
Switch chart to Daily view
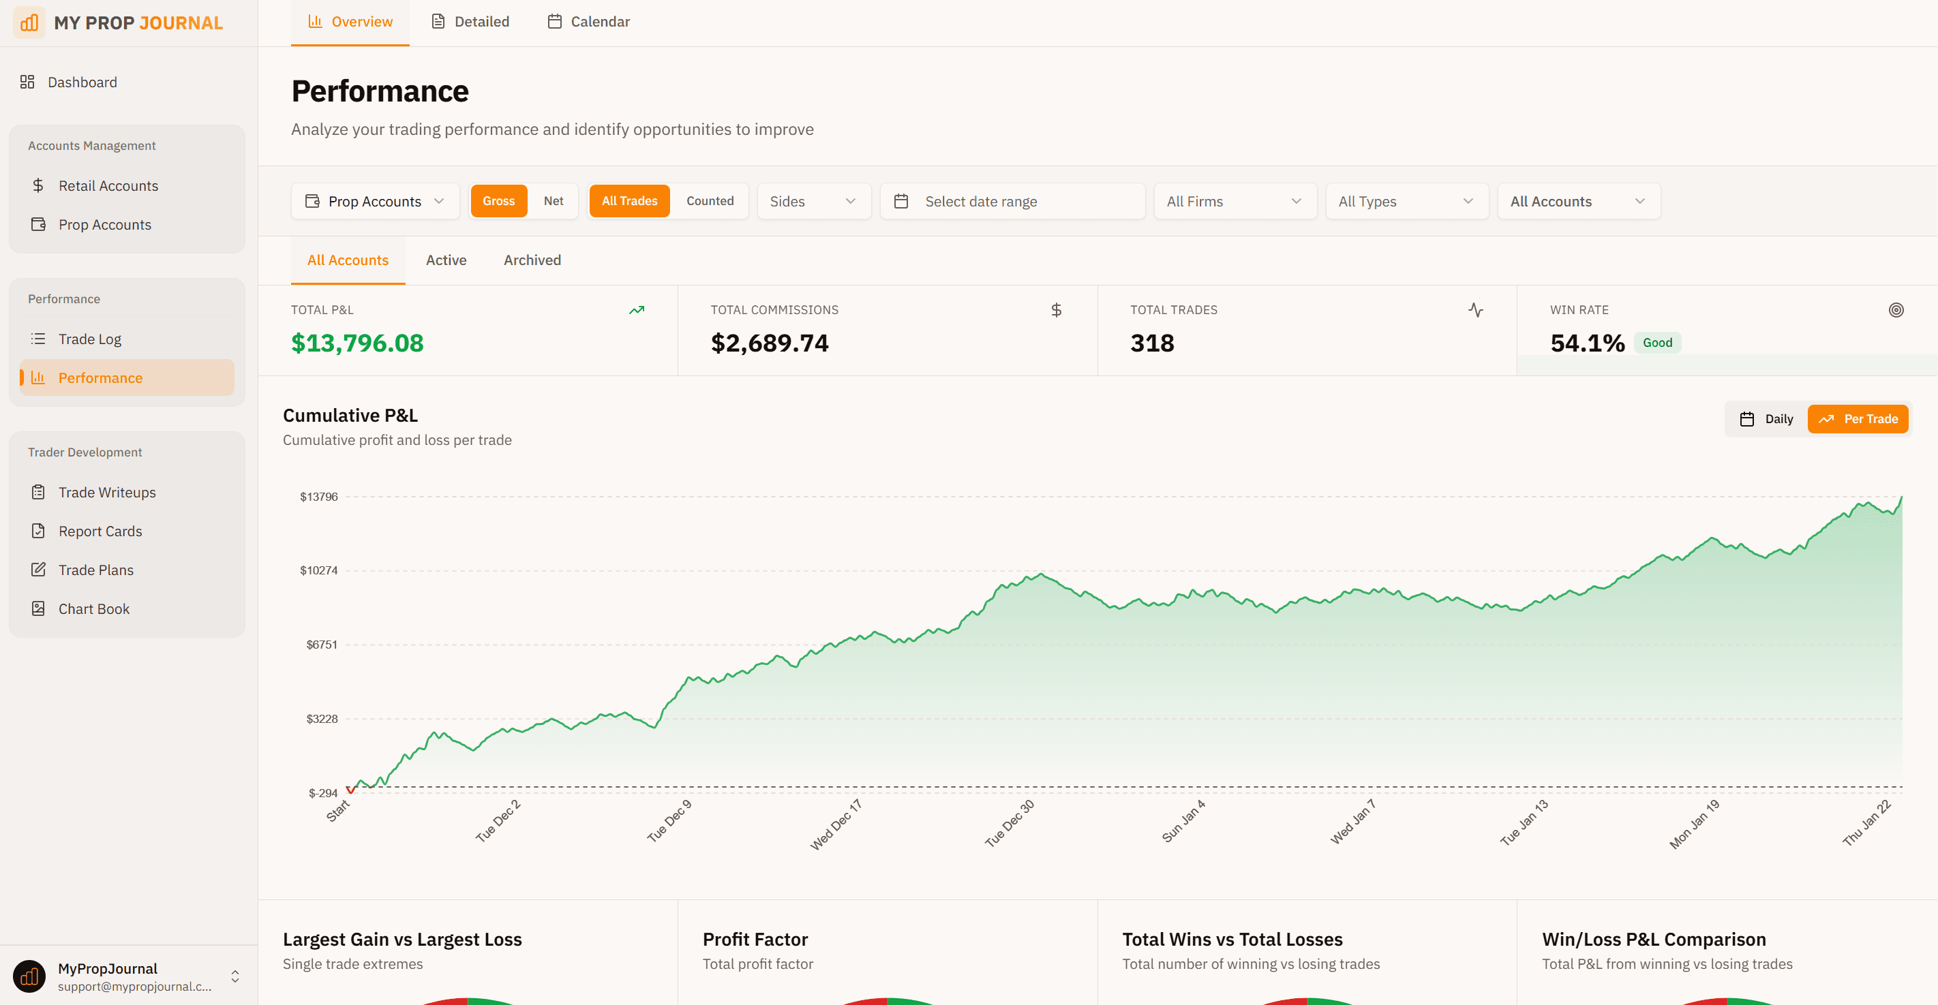coord(1766,419)
